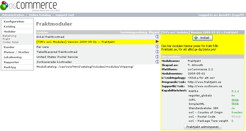Open Order total submenu item
The width and height of the screenshot is (246, 131).
coord(11,42)
